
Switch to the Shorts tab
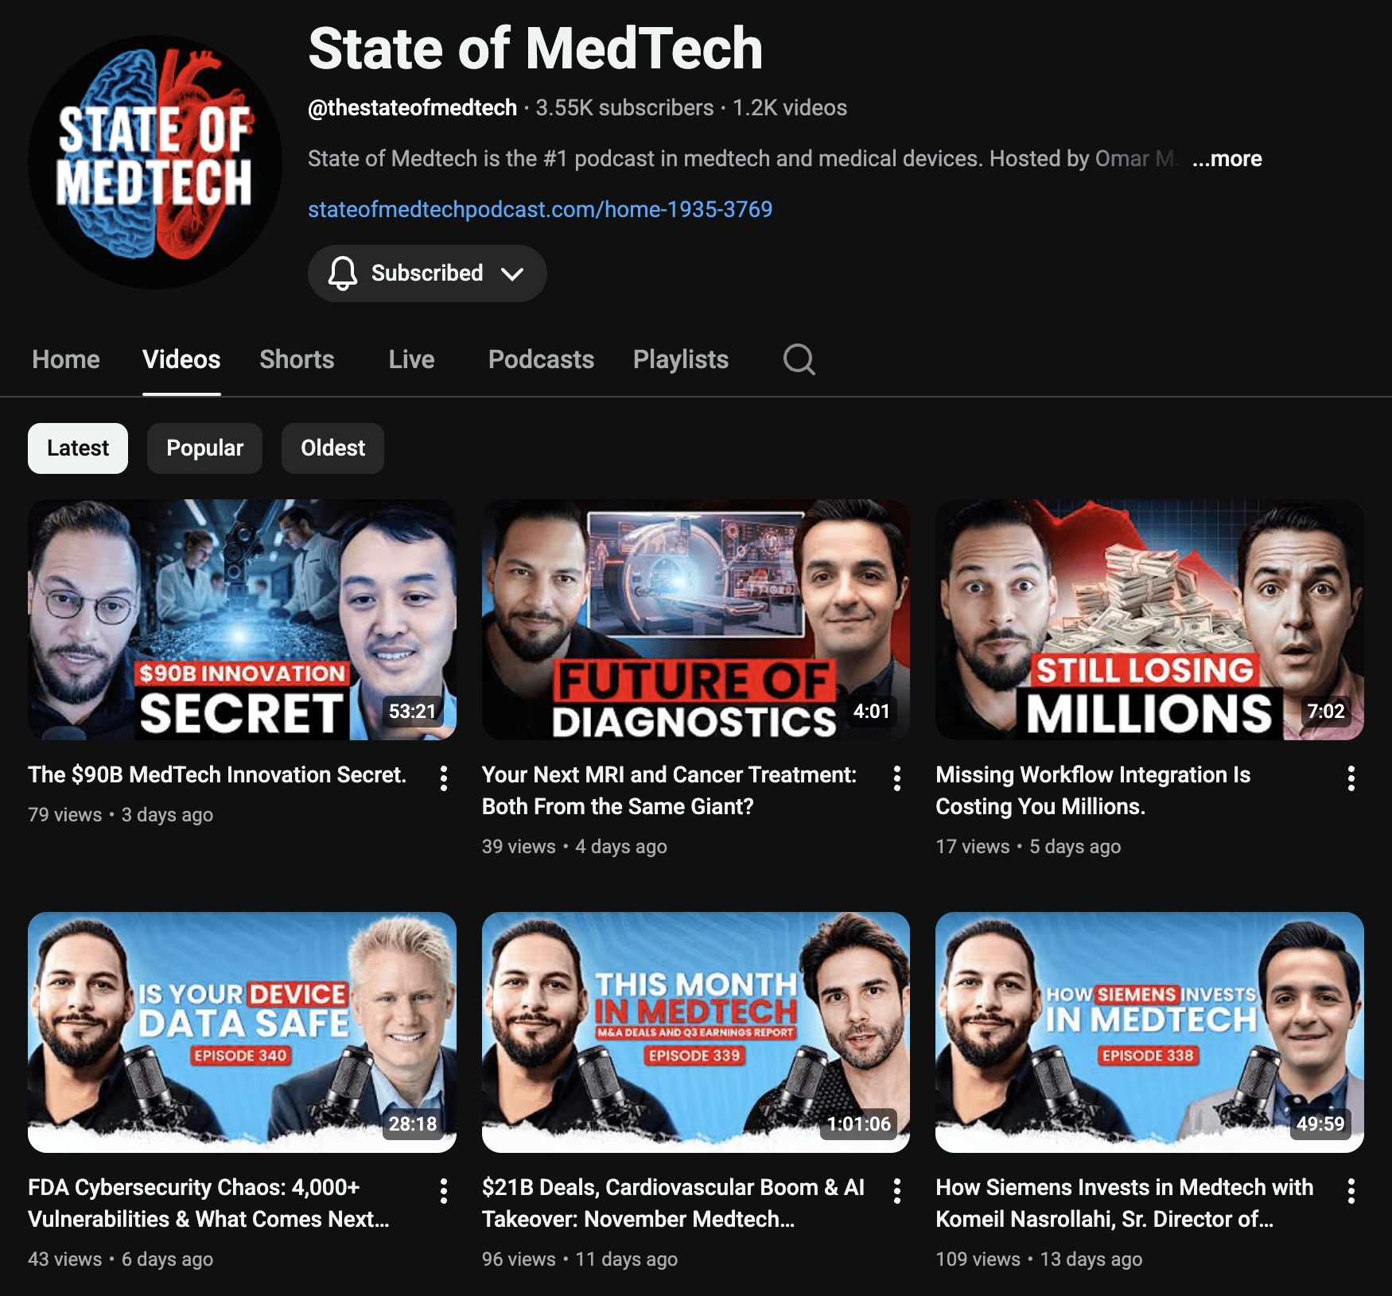point(297,359)
